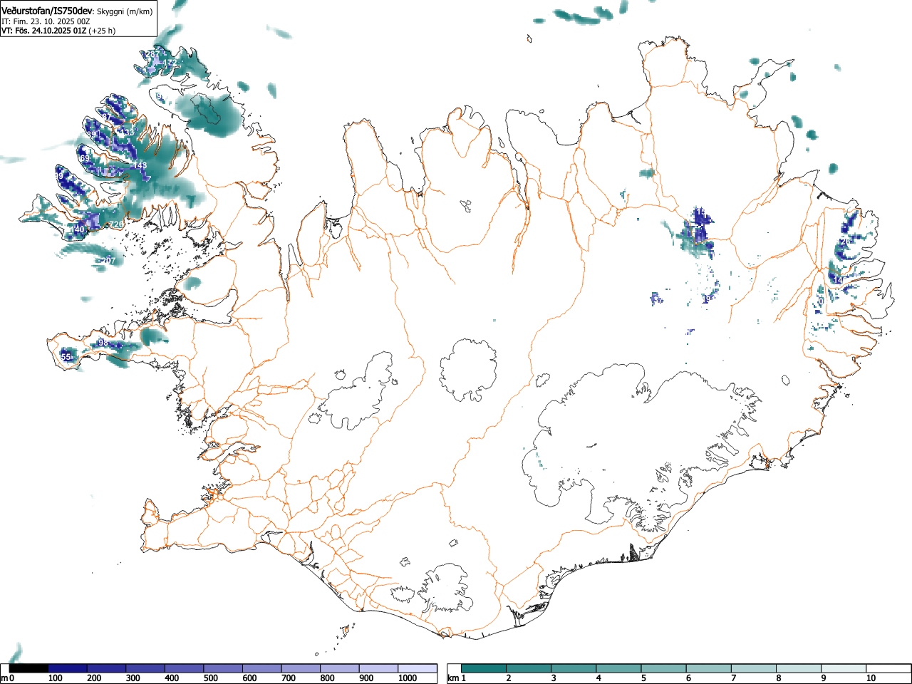Viewport: 912px width, 684px height.
Task: Click the "Skyggni (m/km)" parameter label
Action: click(125, 11)
